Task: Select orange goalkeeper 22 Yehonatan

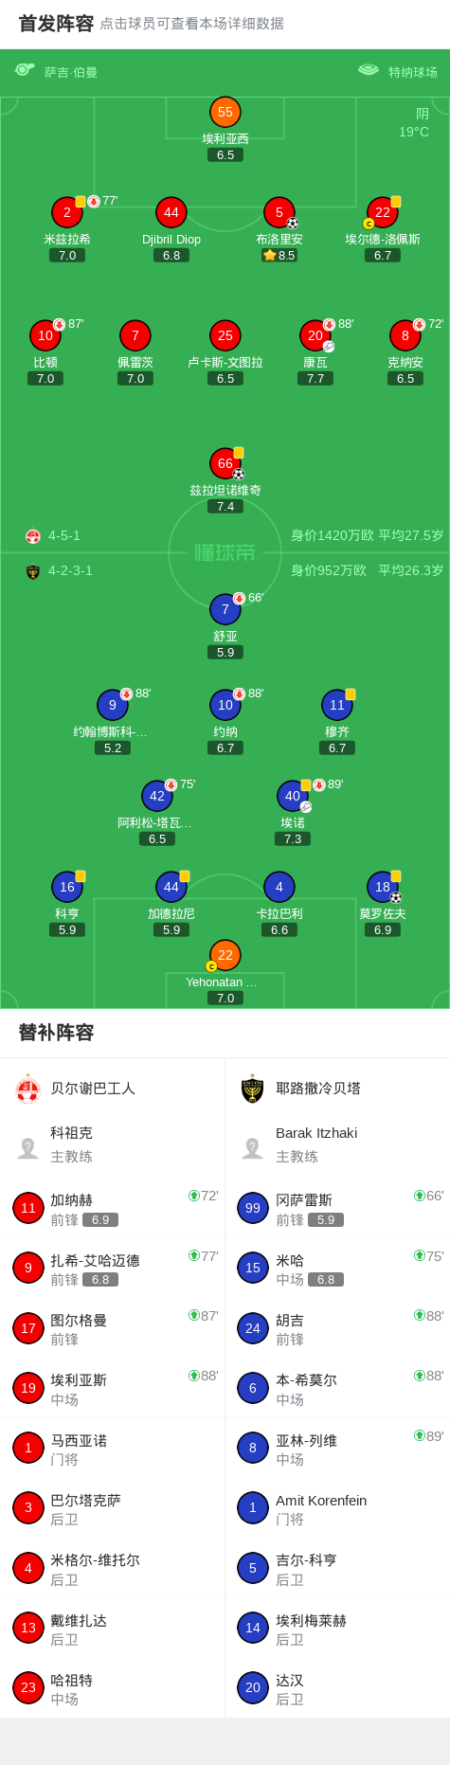Action: tap(225, 955)
